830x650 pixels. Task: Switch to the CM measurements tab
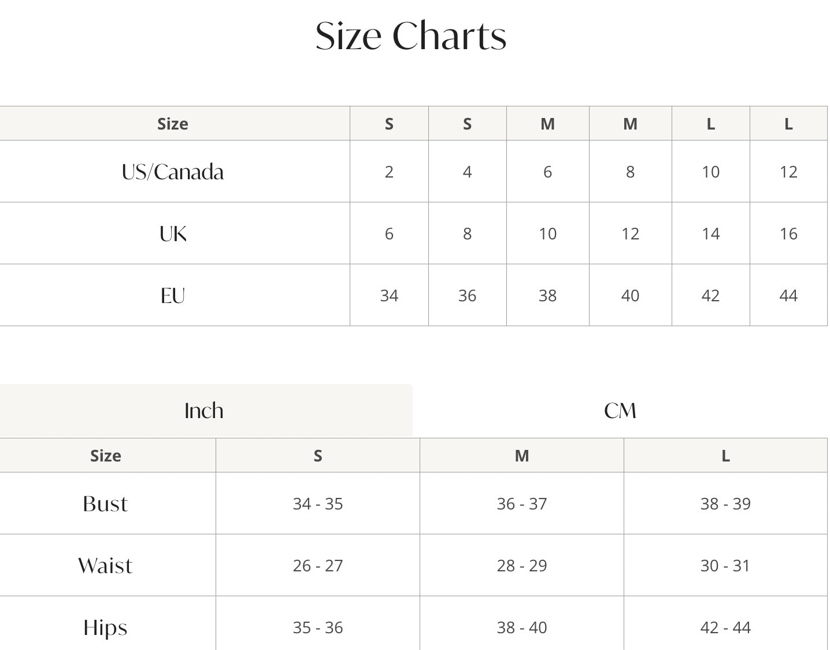pyautogui.click(x=620, y=411)
